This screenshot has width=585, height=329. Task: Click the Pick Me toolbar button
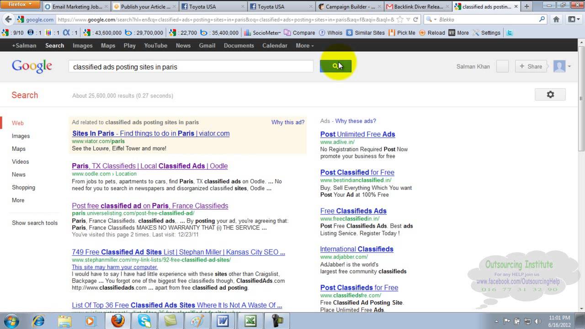click(x=402, y=33)
